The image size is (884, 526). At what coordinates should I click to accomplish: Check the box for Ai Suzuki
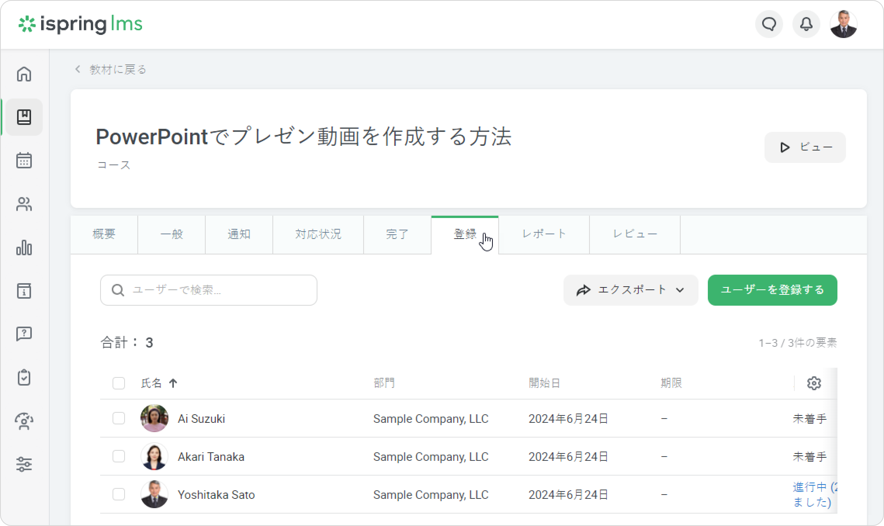(x=119, y=419)
